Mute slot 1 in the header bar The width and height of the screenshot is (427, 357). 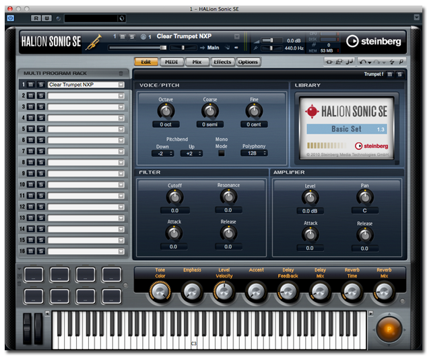click(x=123, y=36)
